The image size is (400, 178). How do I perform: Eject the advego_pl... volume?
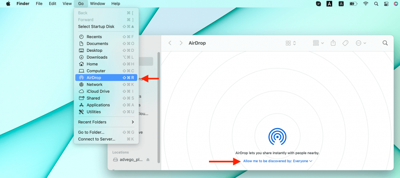(148, 160)
